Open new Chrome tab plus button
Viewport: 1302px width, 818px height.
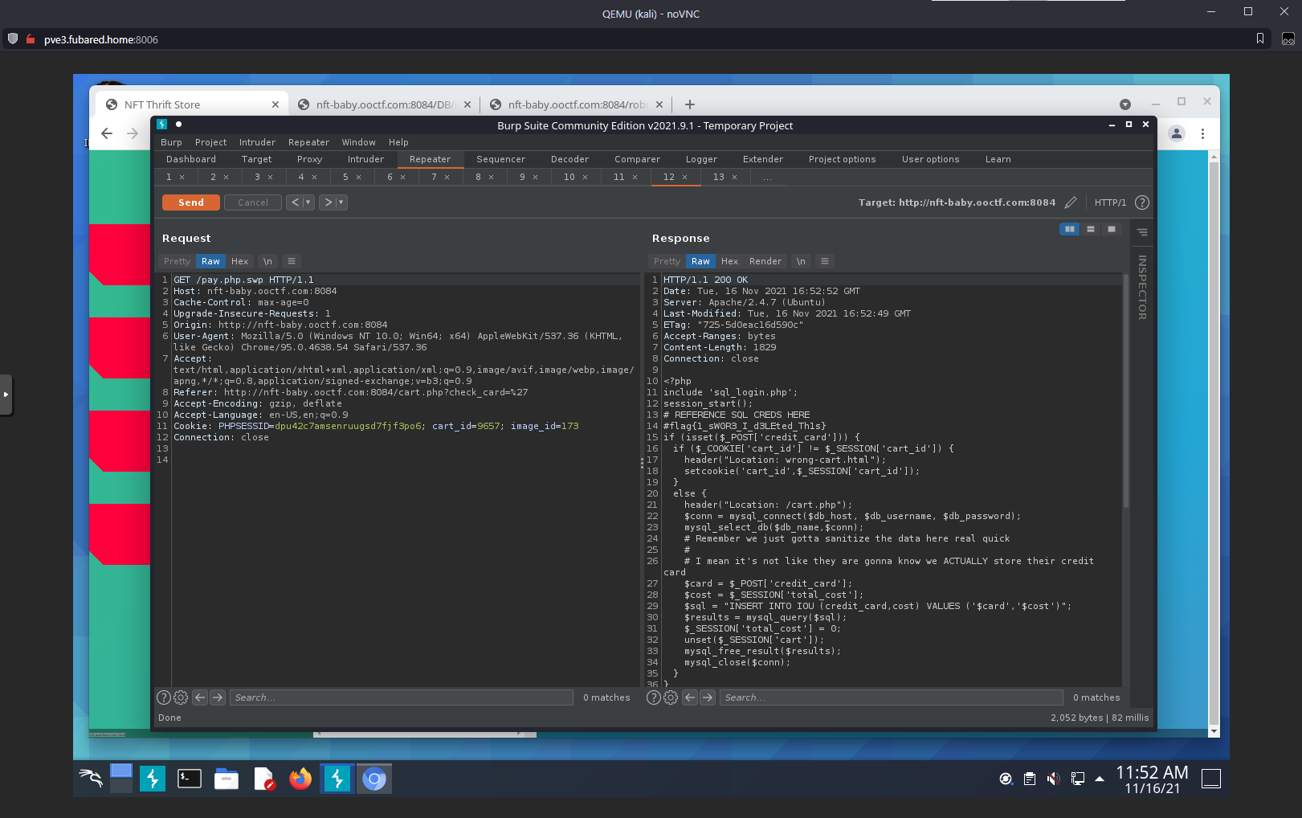pos(690,104)
